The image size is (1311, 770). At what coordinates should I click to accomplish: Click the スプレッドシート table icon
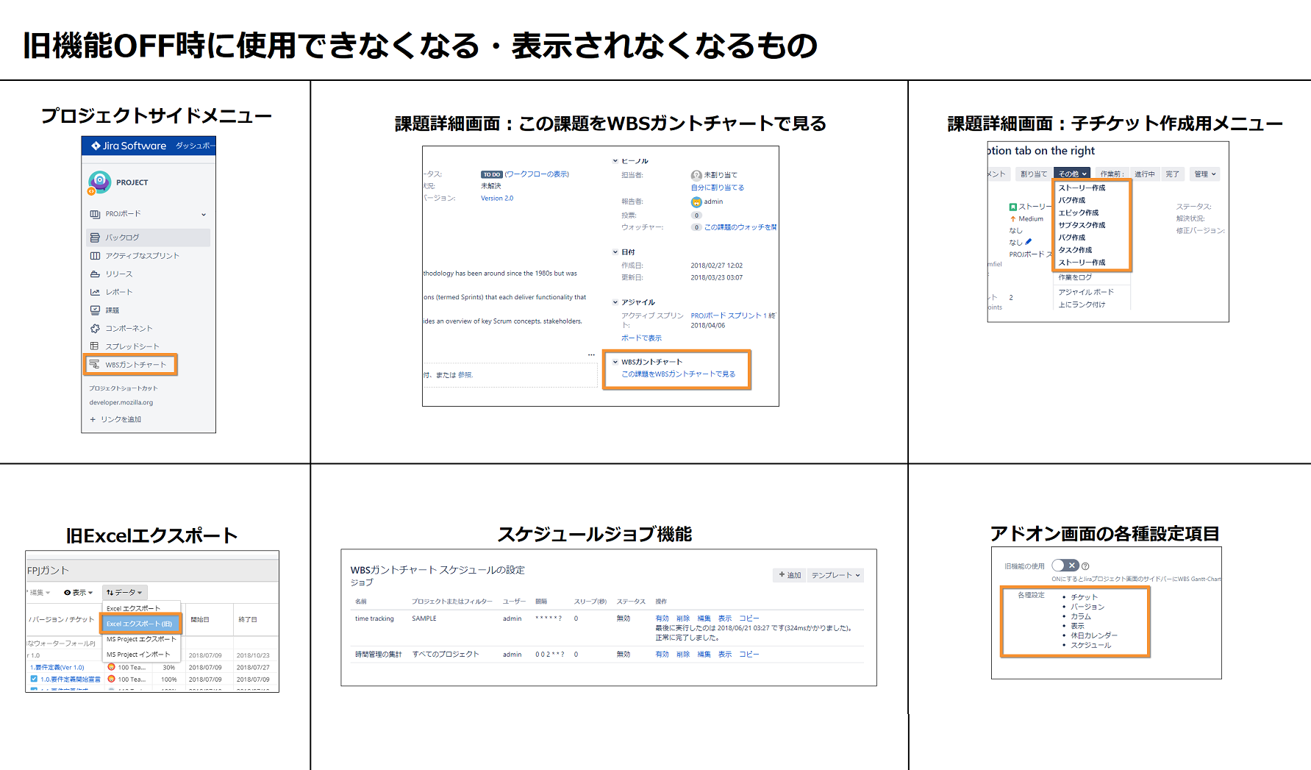95,346
